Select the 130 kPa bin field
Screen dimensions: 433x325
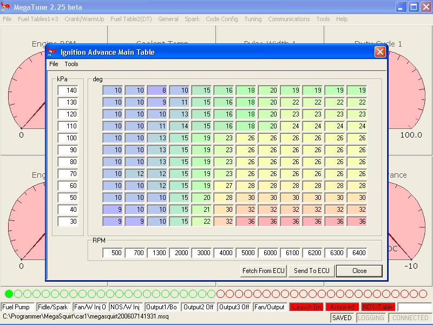(68, 102)
